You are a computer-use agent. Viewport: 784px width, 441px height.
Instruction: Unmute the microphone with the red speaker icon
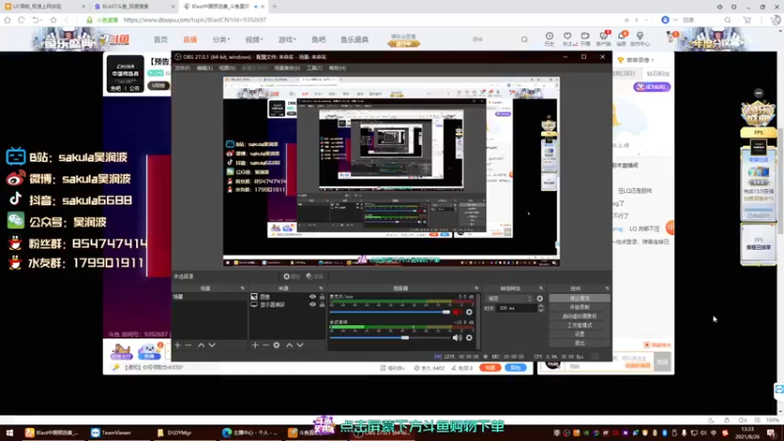[457, 312]
